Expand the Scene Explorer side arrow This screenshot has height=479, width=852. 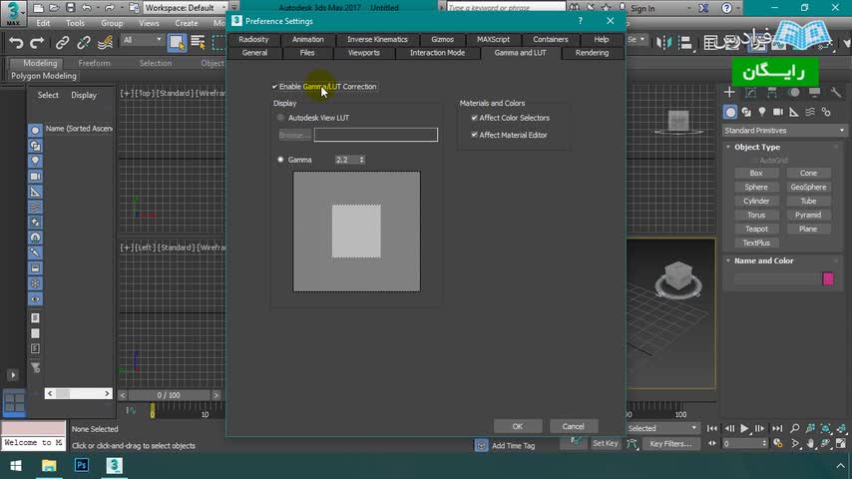coord(13,374)
